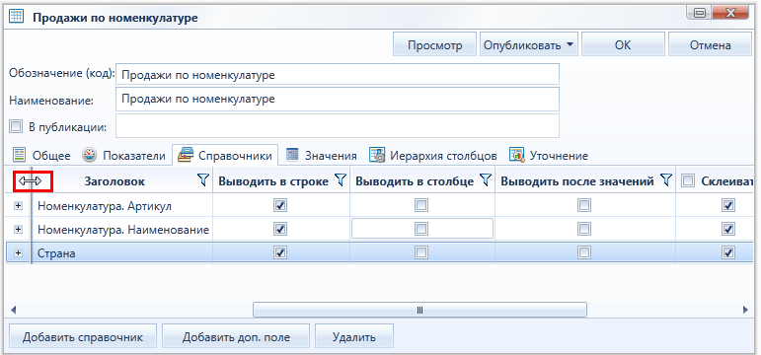
Task: Click the Наименование input field
Action: pyautogui.click(x=338, y=99)
